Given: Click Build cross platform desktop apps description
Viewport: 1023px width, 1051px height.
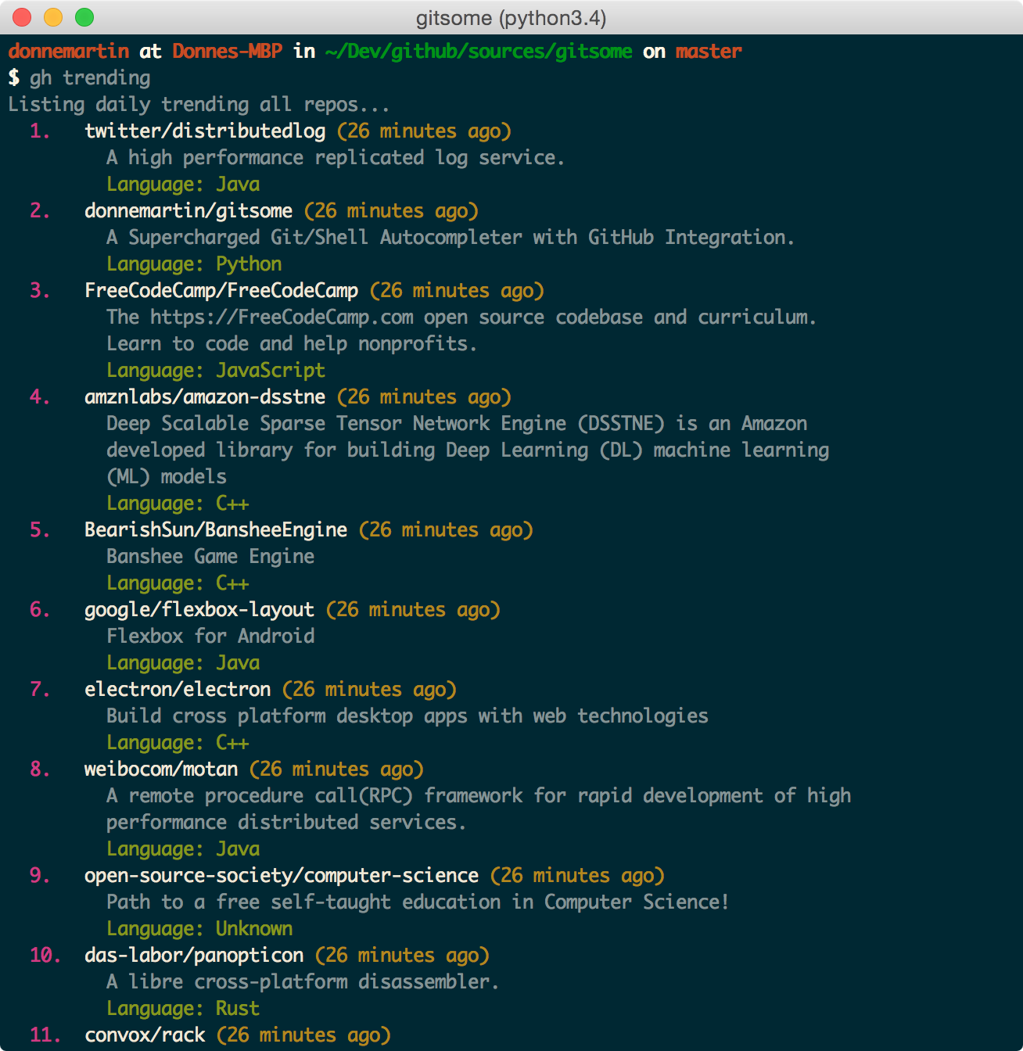Looking at the screenshot, I should [407, 716].
